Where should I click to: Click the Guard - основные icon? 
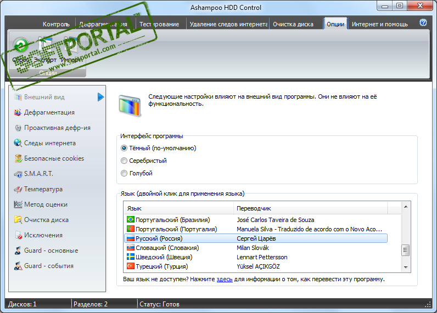[x=18, y=251]
